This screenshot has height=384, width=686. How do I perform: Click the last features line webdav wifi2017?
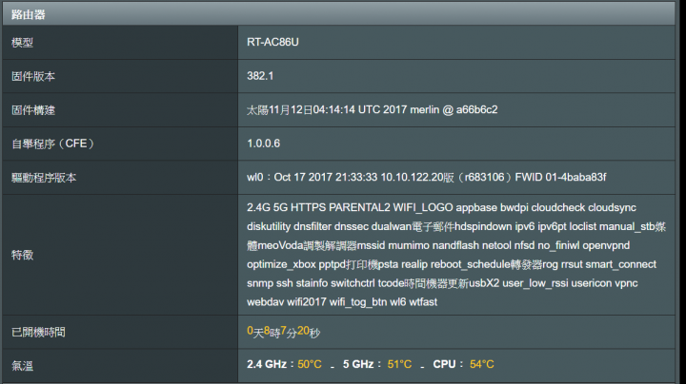[342, 302]
